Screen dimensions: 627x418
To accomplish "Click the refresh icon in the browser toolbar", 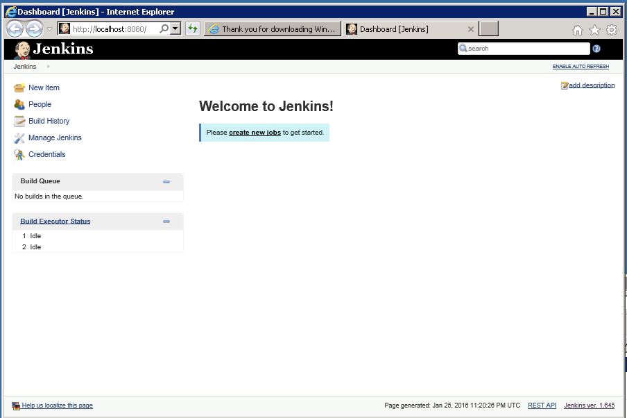I will click(192, 28).
